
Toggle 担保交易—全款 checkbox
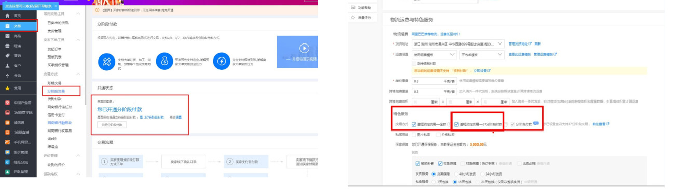tap(414, 124)
